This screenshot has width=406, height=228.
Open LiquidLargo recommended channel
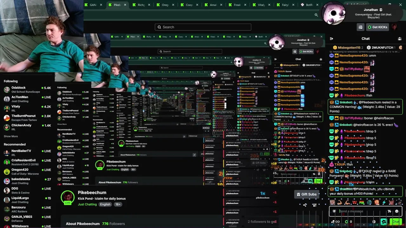[x=27, y=200]
